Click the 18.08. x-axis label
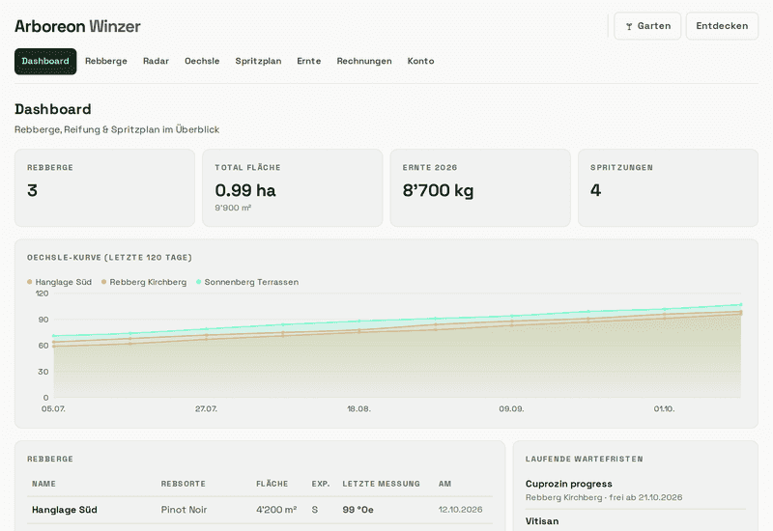773x531 pixels. coord(358,408)
